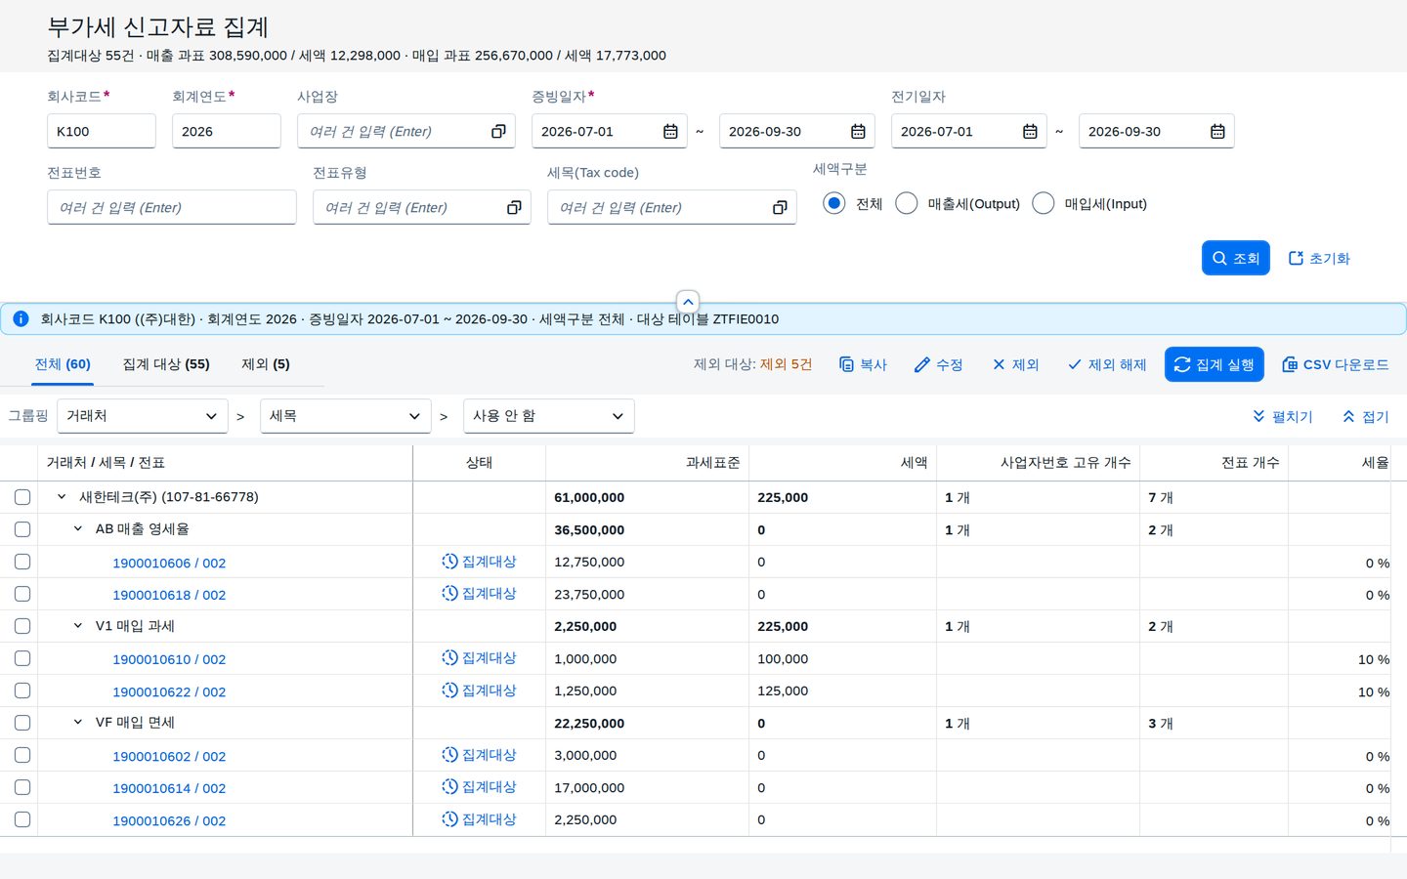
Task: Select the 매출세(Output) radio button
Action: click(x=907, y=203)
